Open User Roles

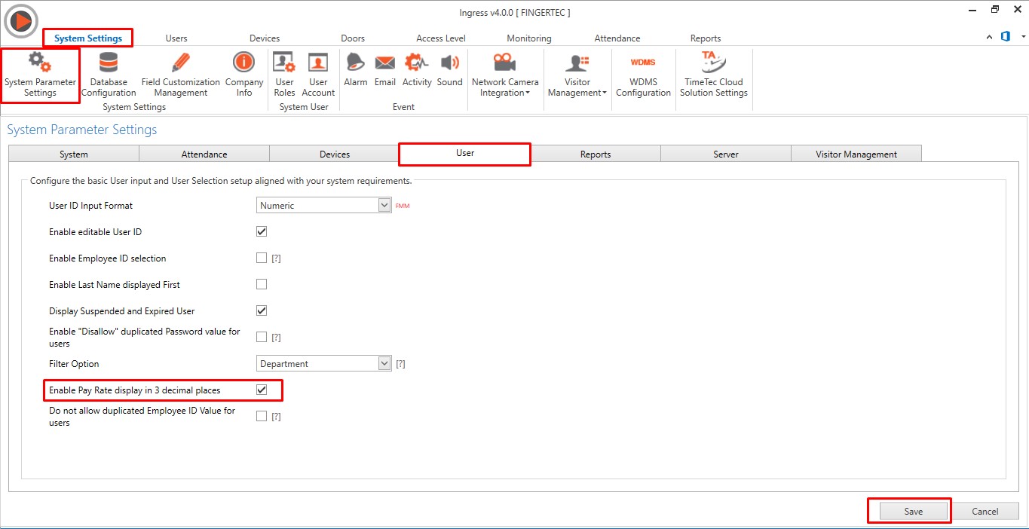(284, 75)
